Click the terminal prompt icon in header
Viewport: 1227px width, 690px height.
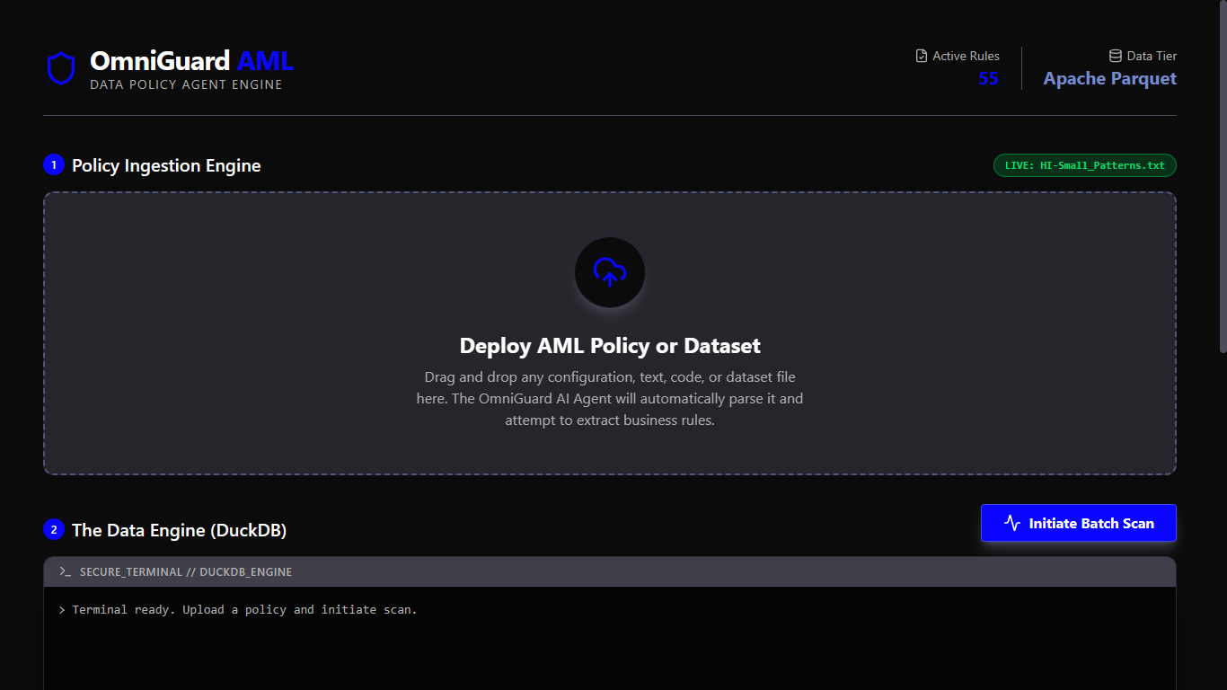pyautogui.click(x=65, y=571)
